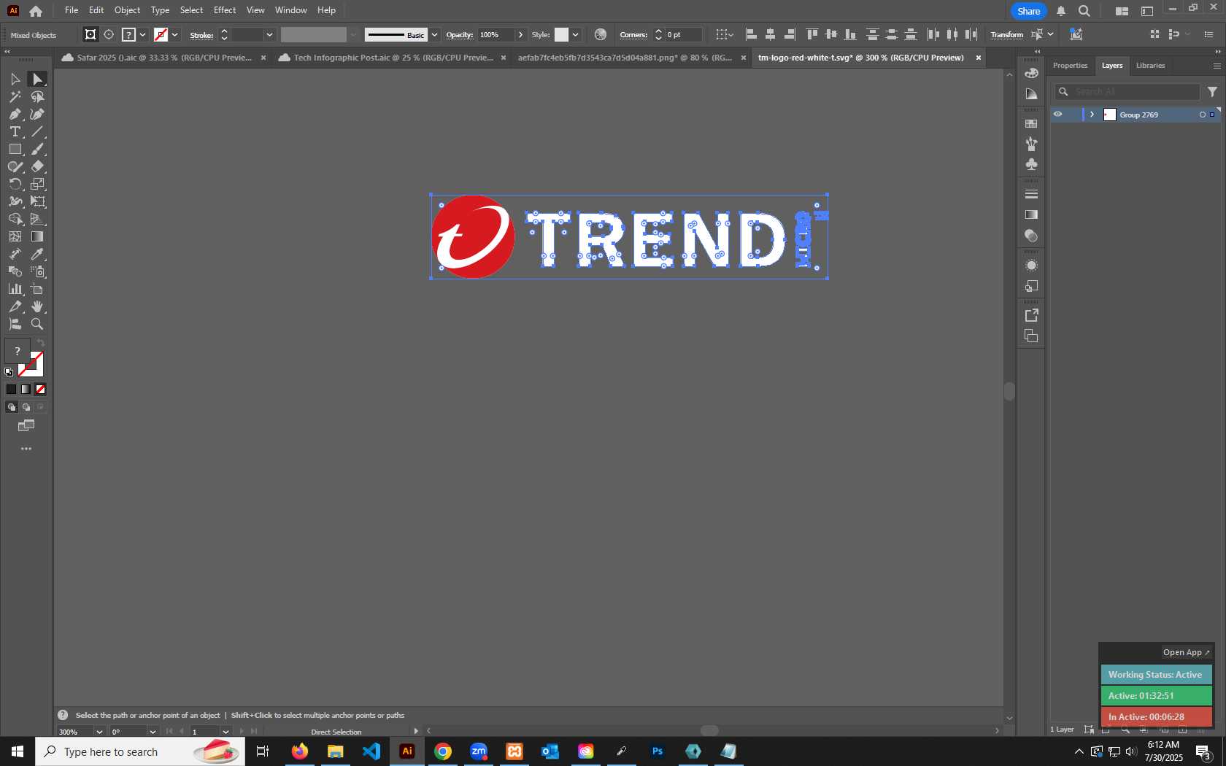Screen dimensions: 1226x766
Task: Open the Opacity arrow flyout
Action: click(520, 34)
